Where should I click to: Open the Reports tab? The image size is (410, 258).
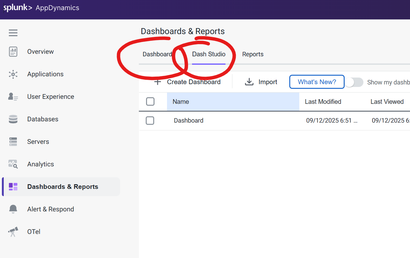253,54
